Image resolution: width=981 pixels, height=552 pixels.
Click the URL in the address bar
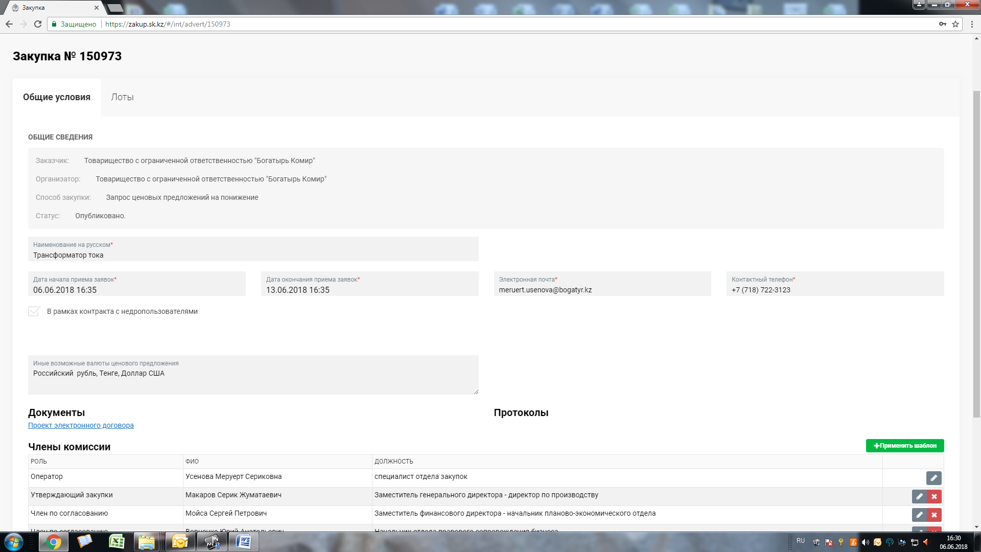[168, 24]
